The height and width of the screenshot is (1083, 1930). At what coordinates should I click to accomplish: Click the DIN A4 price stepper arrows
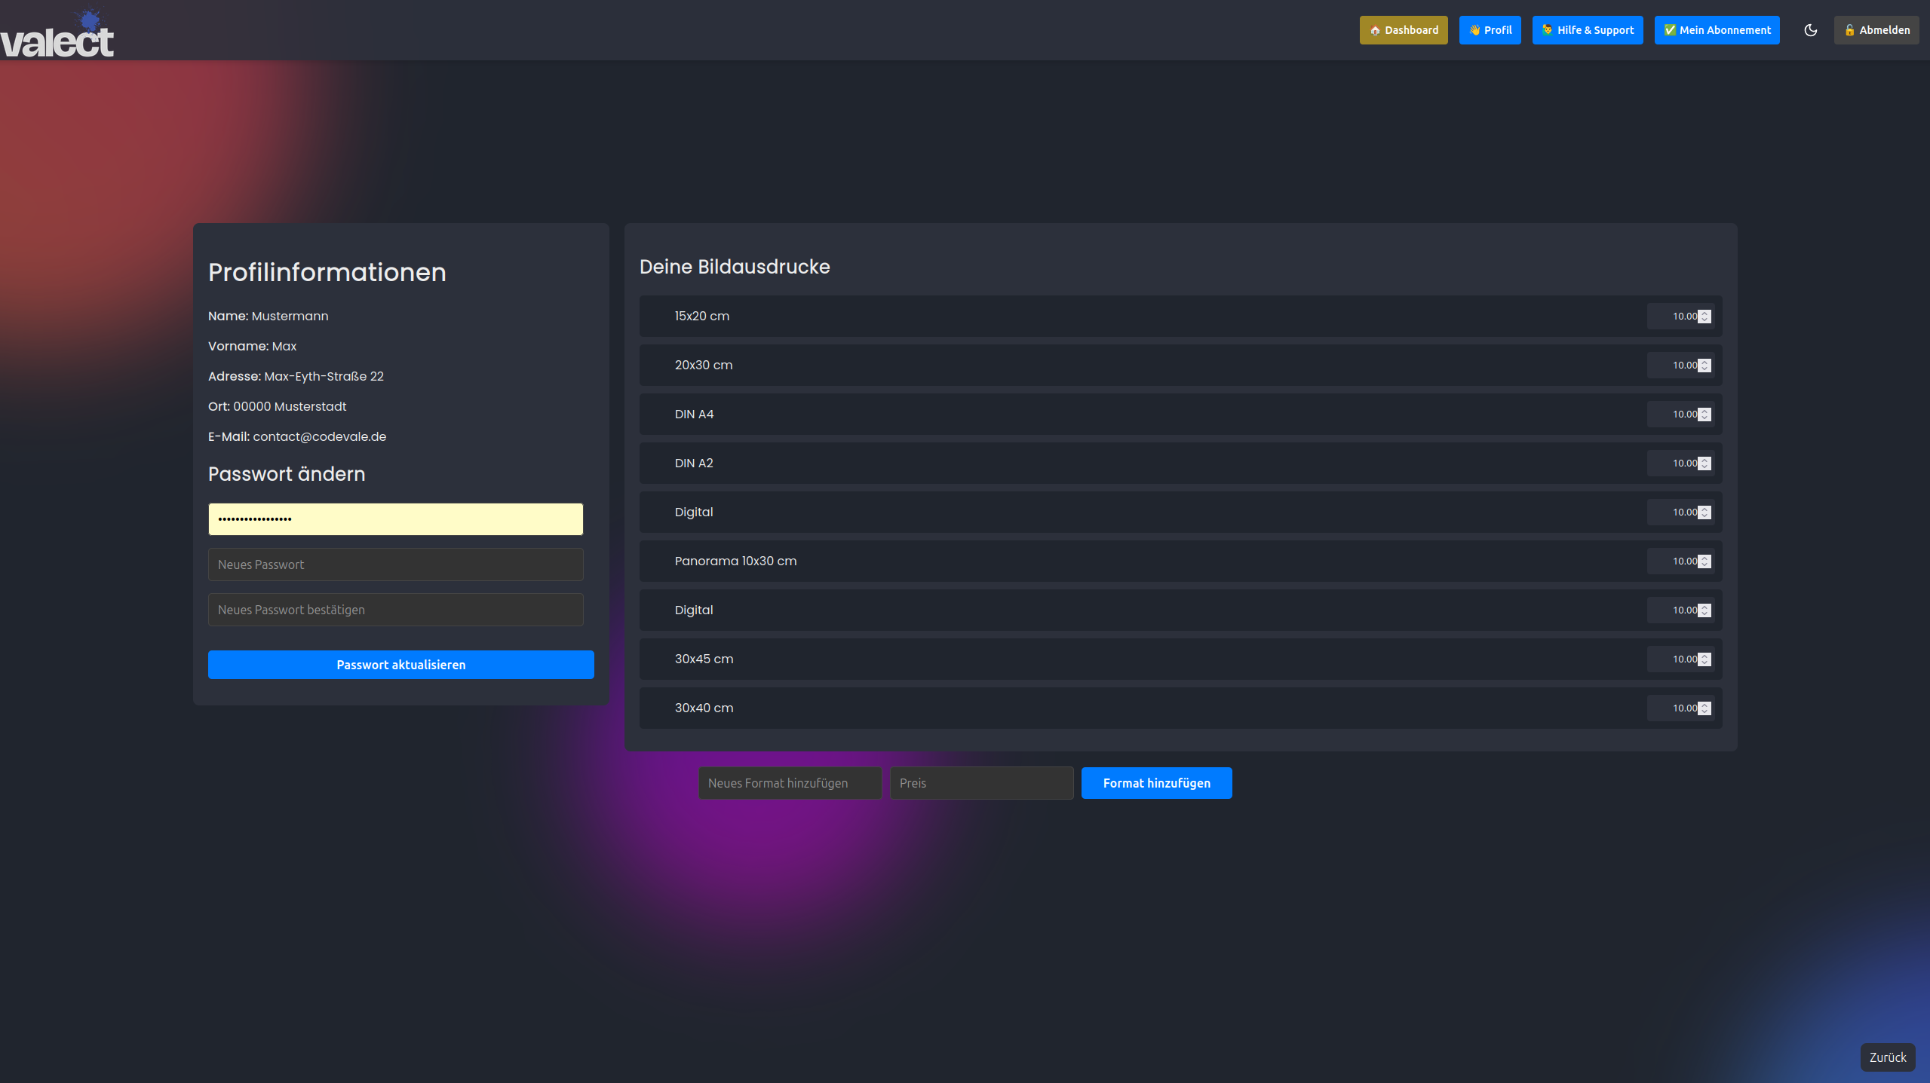click(1704, 415)
